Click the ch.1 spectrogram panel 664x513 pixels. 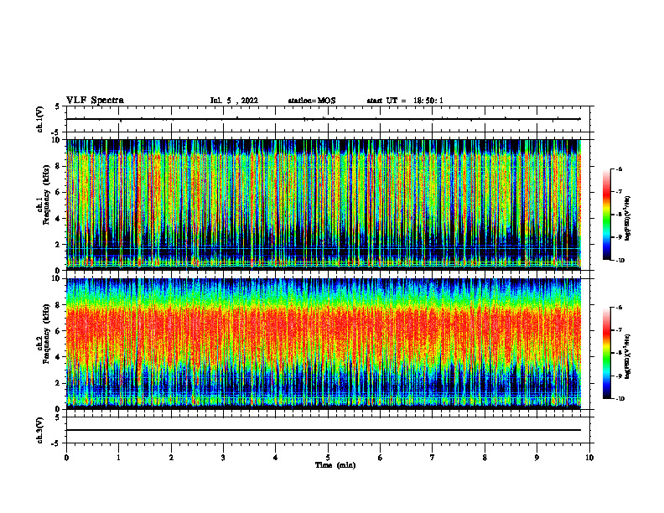(x=324, y=205)
